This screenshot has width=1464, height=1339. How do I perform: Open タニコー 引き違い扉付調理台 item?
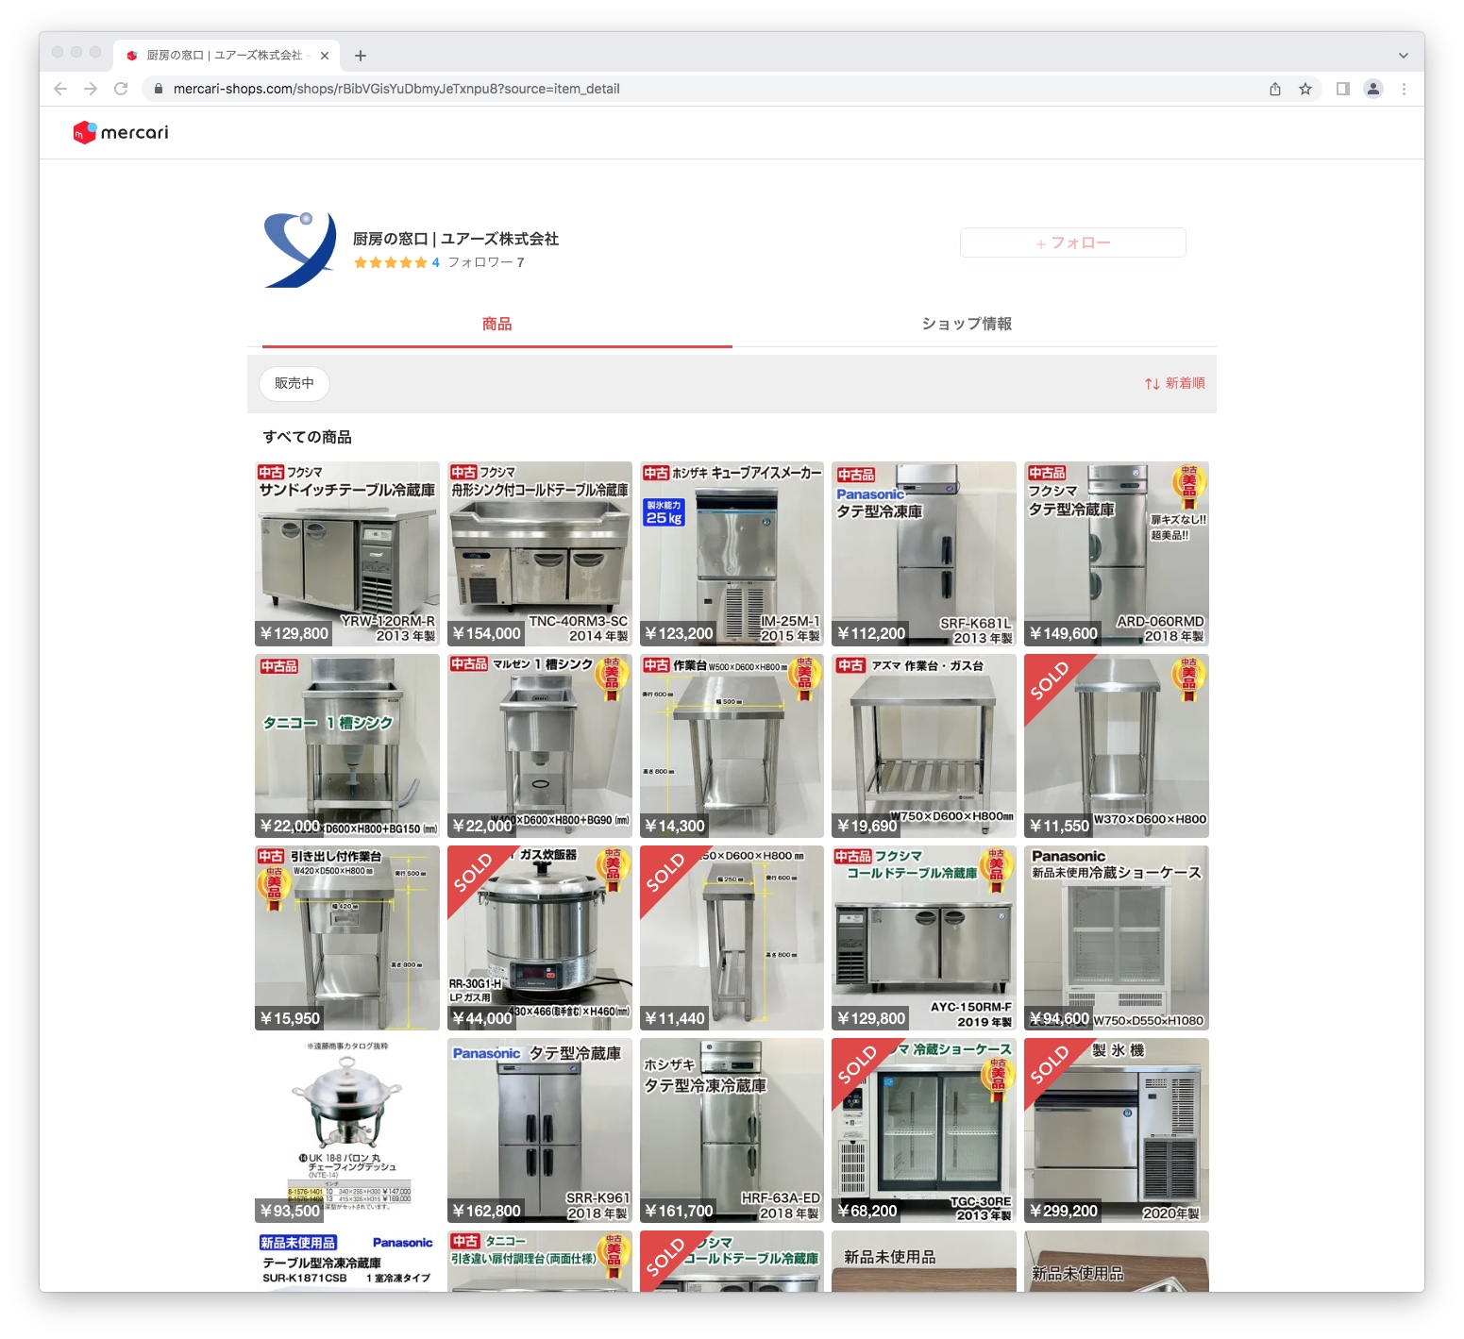point(540,1261)
